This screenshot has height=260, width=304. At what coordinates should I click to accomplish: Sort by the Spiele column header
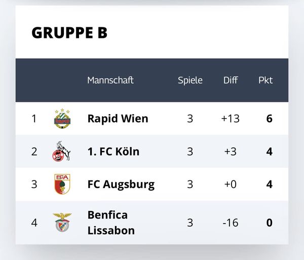190,80
